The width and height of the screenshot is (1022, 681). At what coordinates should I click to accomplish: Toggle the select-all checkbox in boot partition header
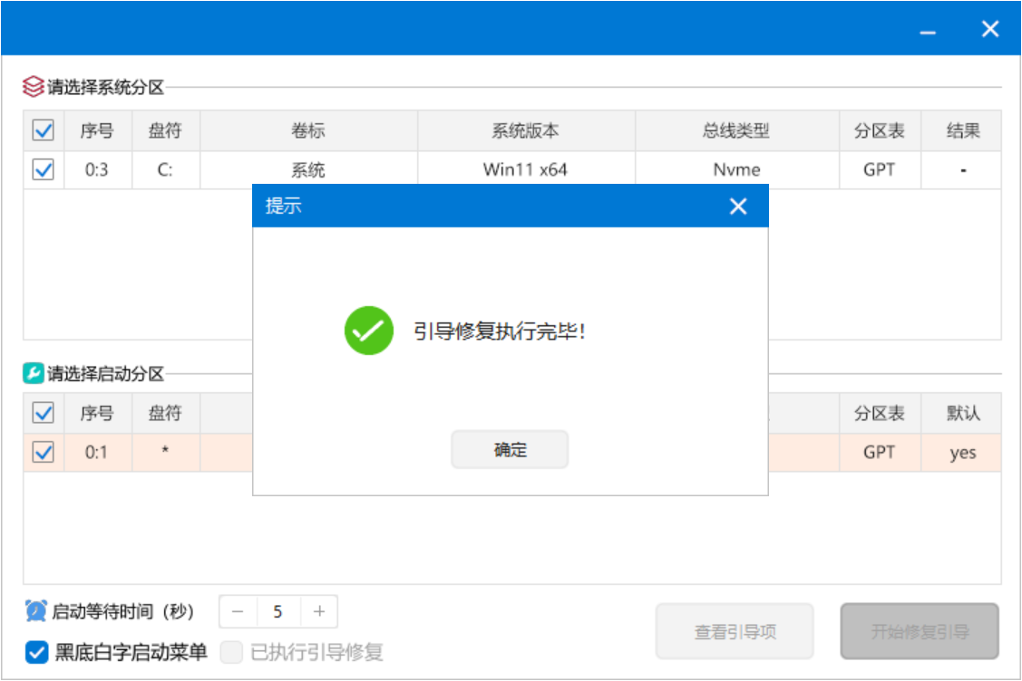coord(43,413)
